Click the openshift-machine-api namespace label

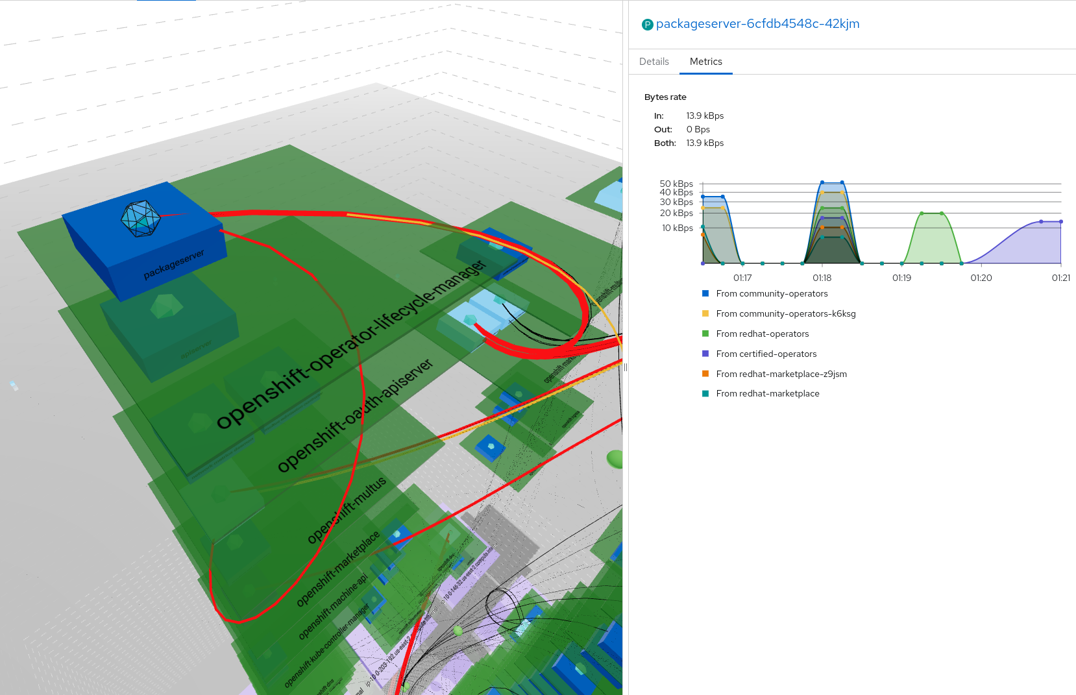point(333,605)
